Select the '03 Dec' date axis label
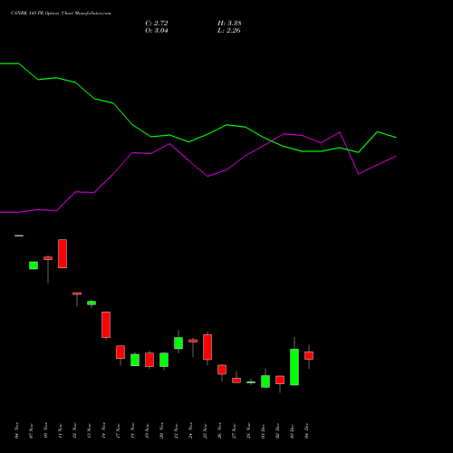 pos(292,430)
